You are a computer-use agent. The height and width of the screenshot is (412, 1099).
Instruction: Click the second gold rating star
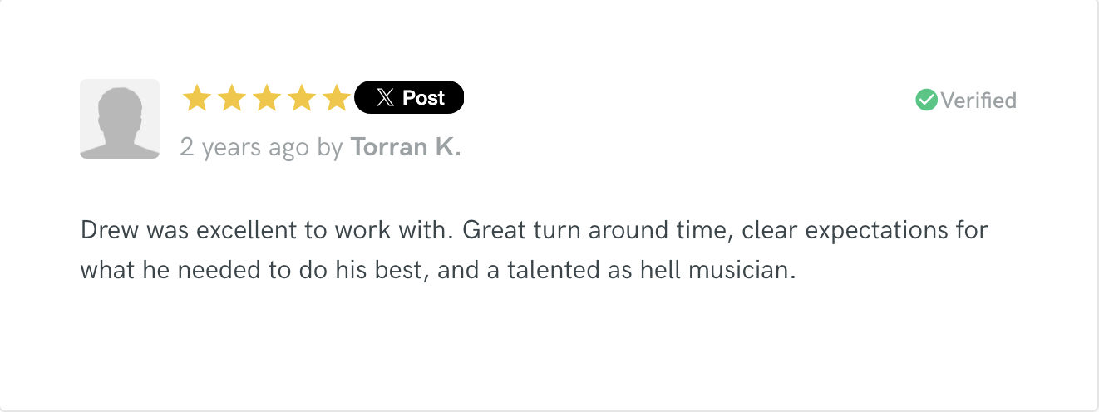point(232,98)
